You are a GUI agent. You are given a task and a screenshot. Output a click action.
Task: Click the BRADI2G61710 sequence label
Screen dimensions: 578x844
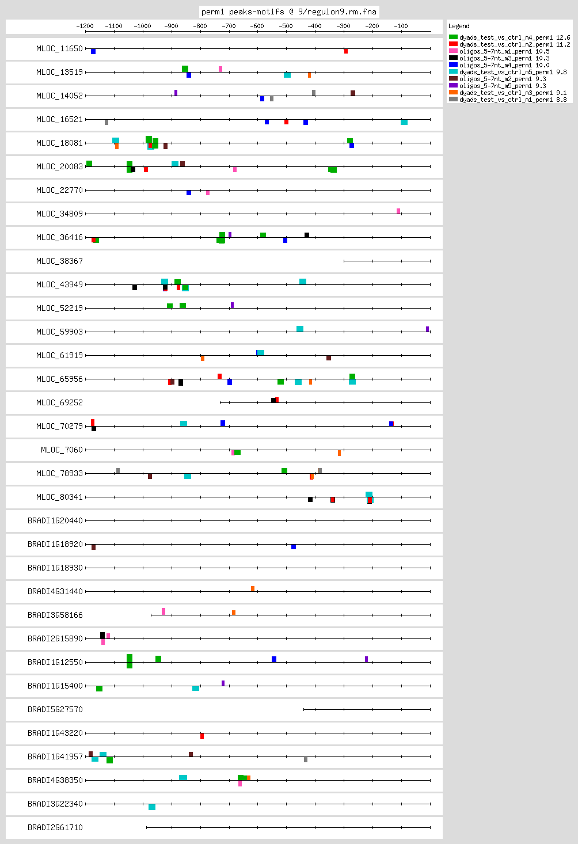pos(55,828)
